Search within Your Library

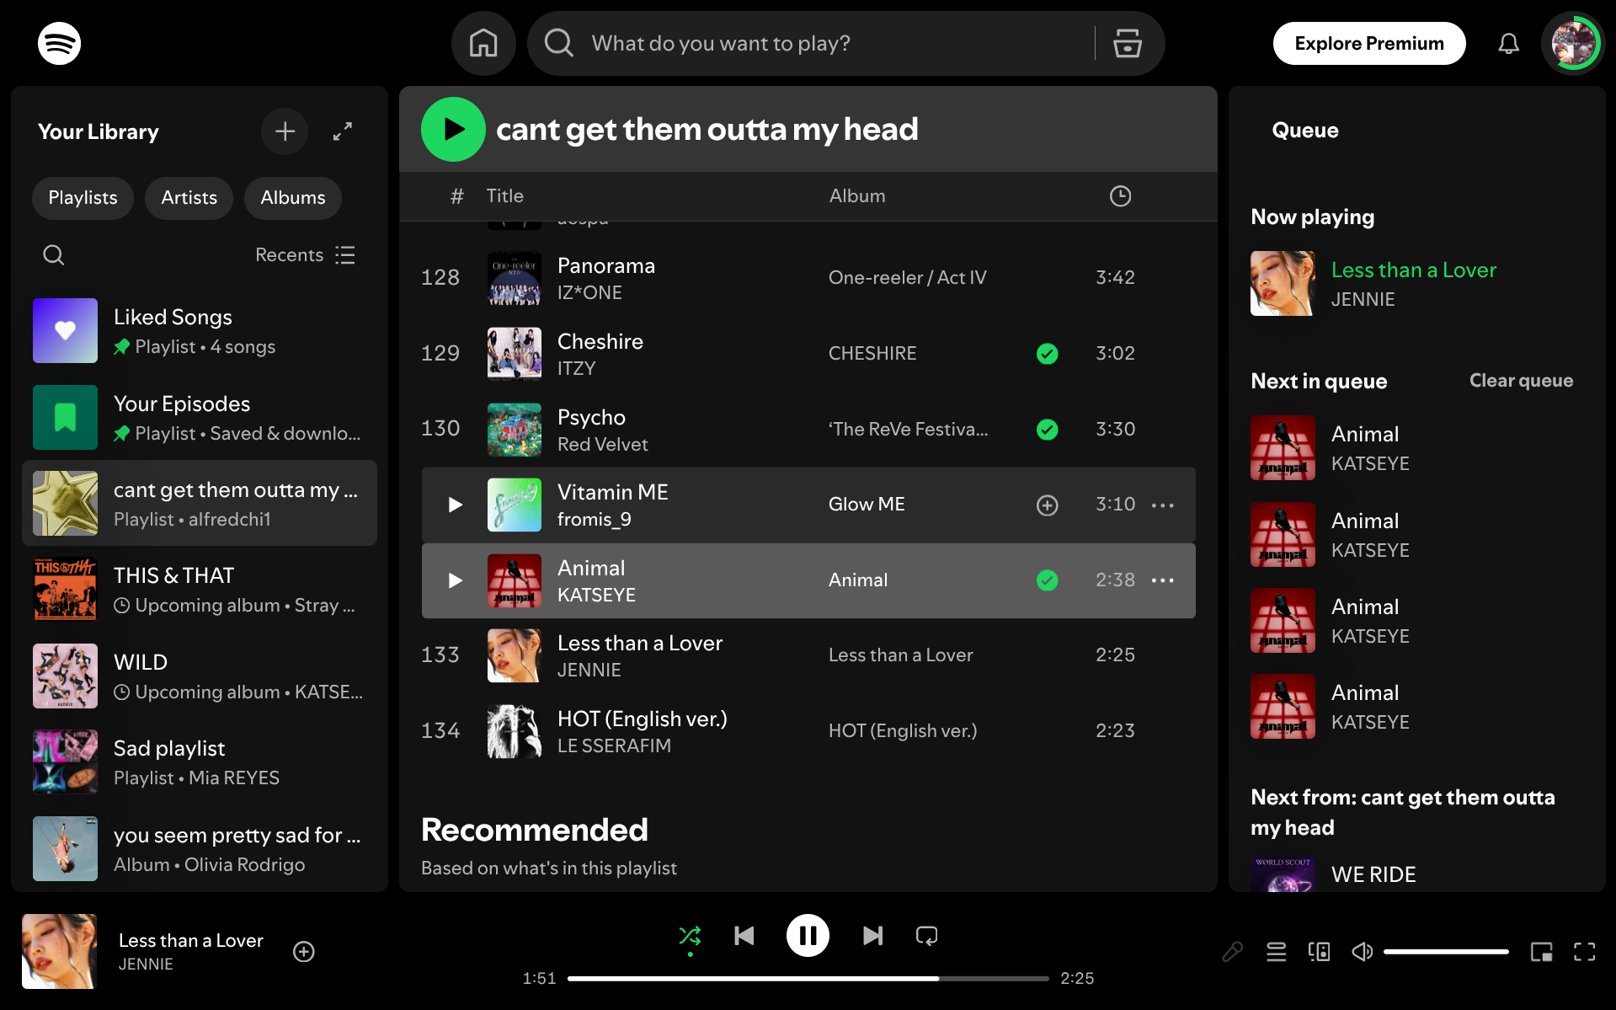54,255
